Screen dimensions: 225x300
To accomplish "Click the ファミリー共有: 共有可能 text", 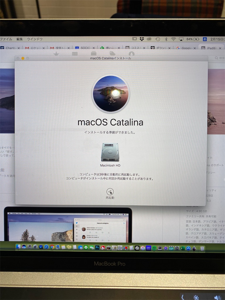I will [x=201, y=217].
